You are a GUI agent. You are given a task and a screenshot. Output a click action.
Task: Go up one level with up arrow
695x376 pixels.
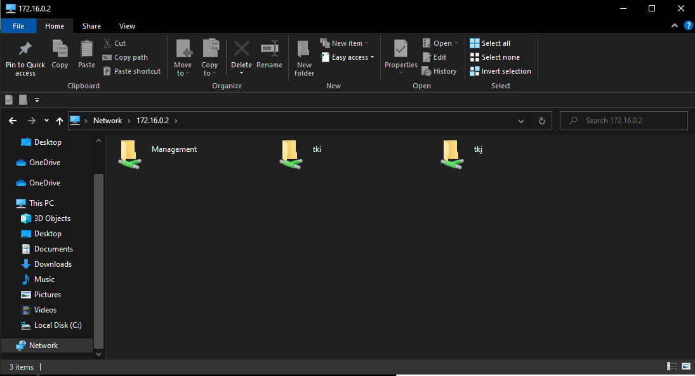click(x=60, y=121)
